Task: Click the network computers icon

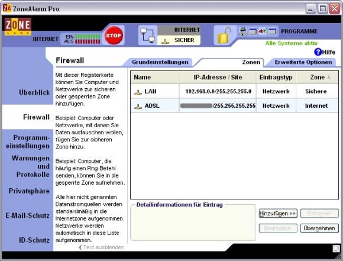Action: pos(148,35)
